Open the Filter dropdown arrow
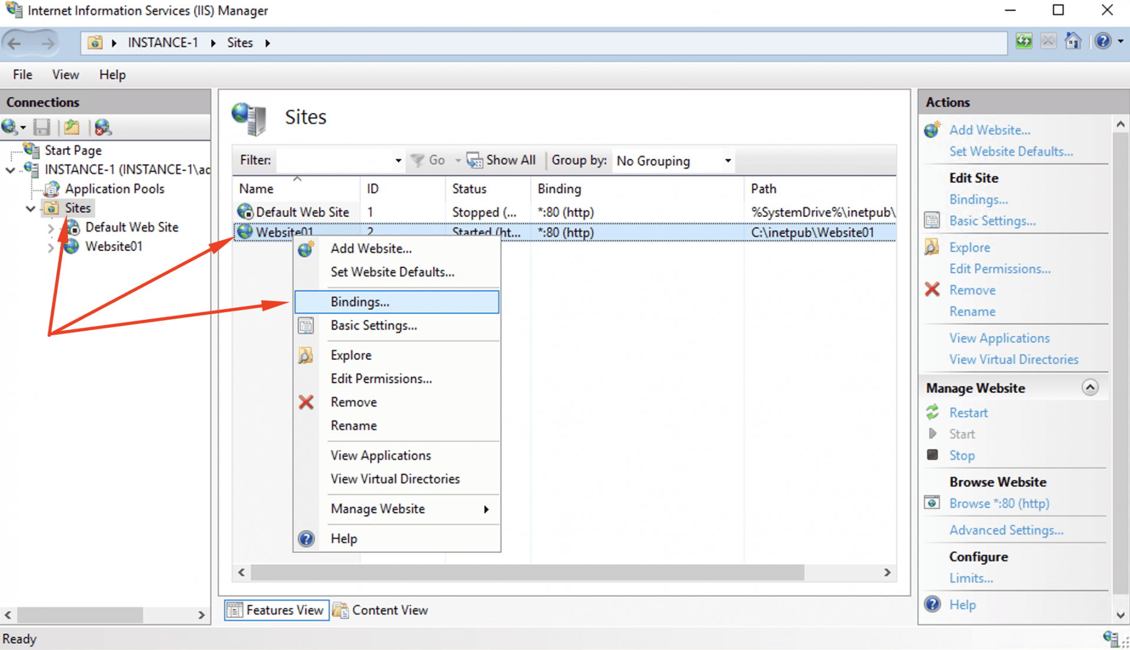Screen dimensions: 1130x650 (x=398, y=160)
